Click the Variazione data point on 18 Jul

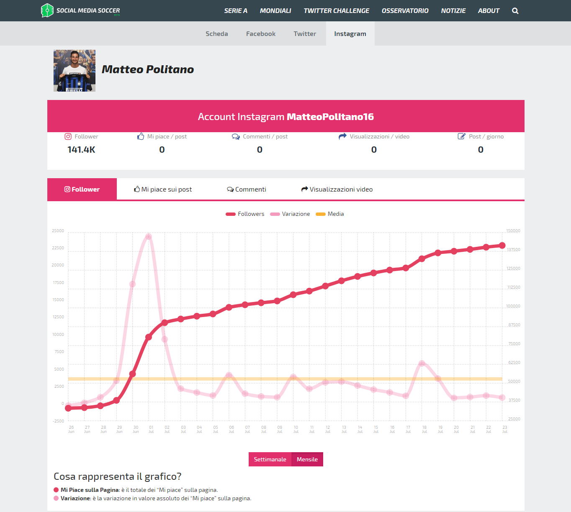coord(422,364)
